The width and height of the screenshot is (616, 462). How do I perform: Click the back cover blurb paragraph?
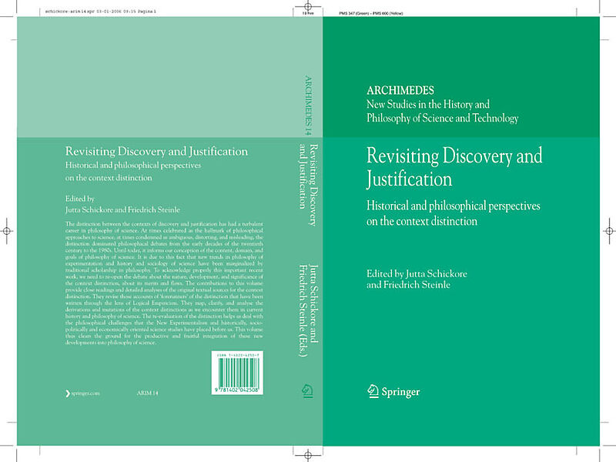tap(156, 282)
